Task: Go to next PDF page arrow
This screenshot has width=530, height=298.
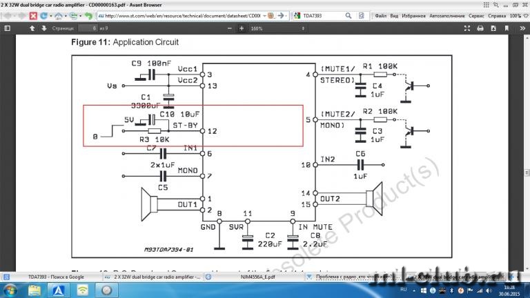Action: tap(44, 28)
